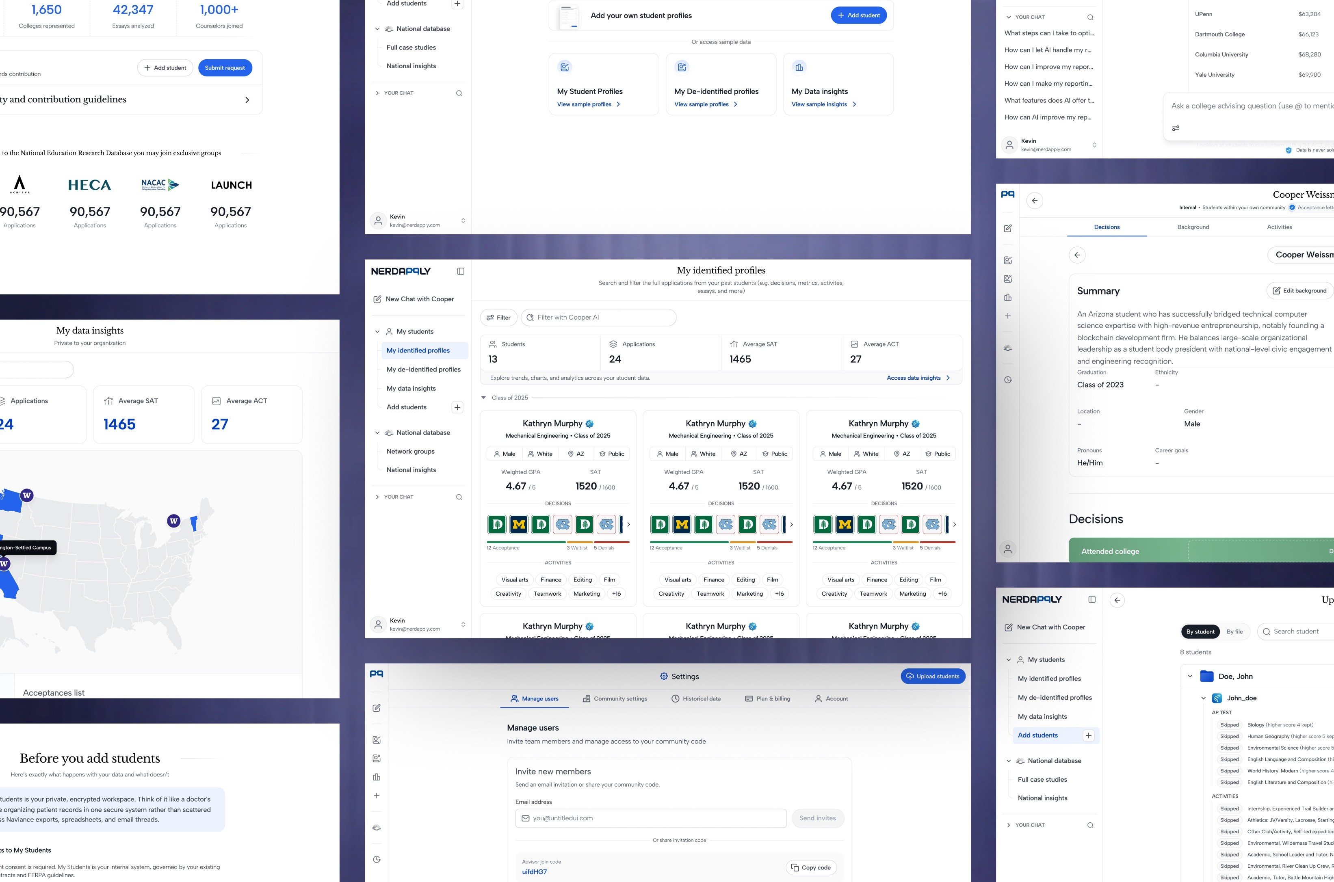Click the search icon next to YOUR CHAT
1334x882 pixels.
click(459, 497)
